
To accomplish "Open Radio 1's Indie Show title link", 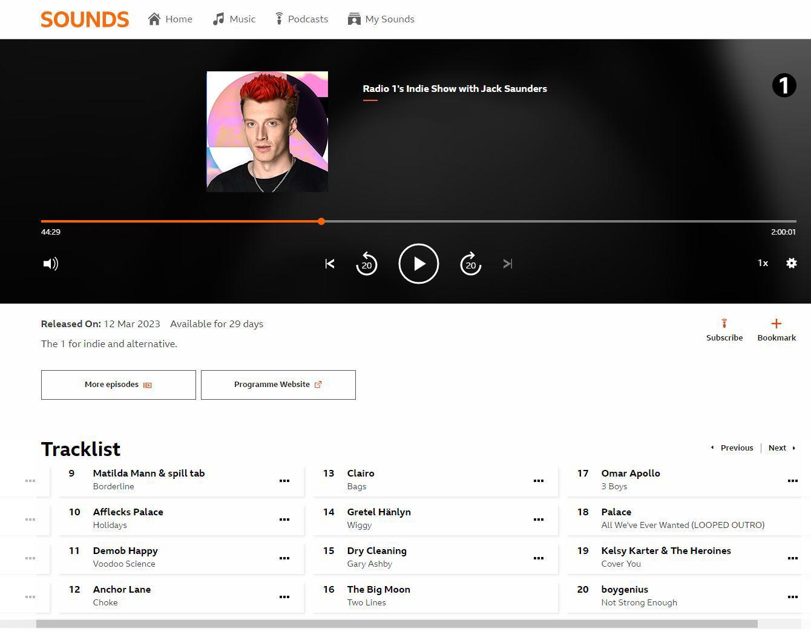I will coord(455,88).
